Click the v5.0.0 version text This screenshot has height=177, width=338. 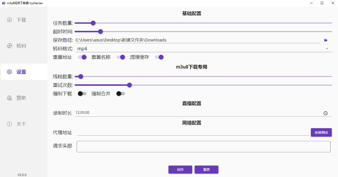[22, 175]
